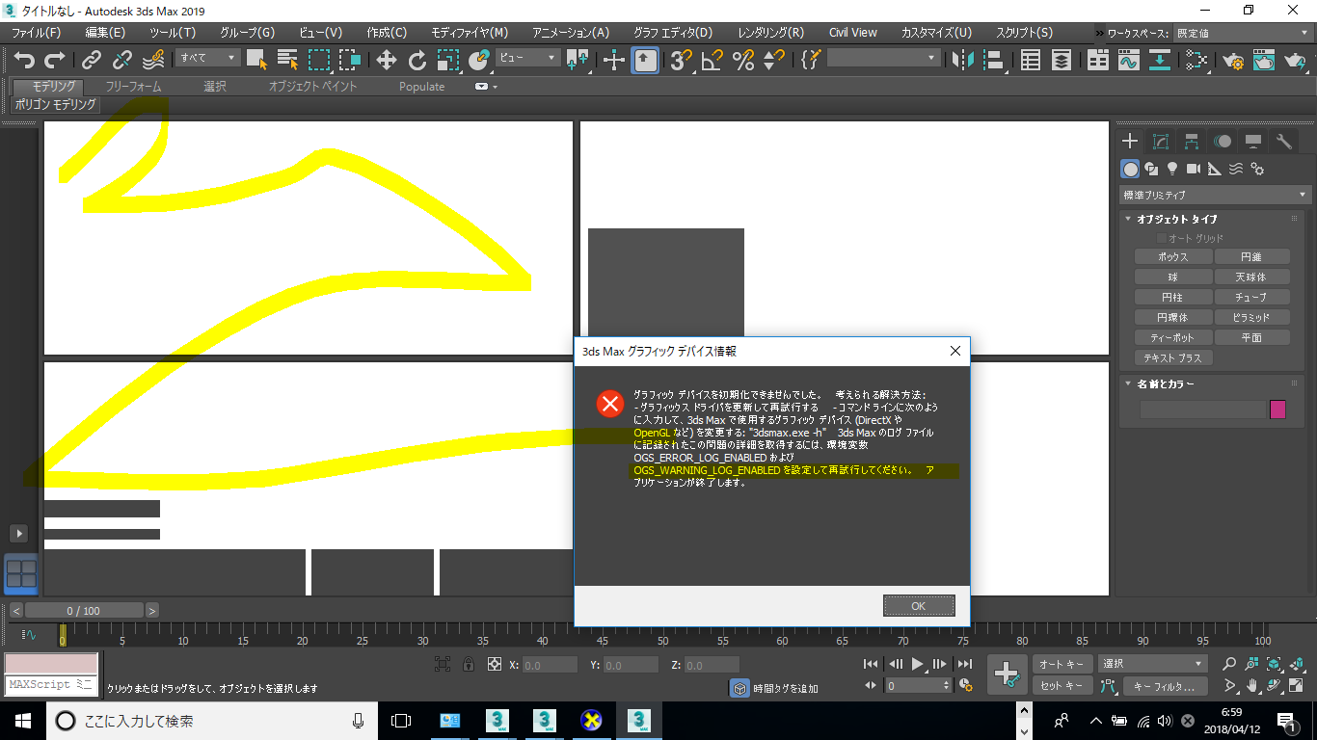Open the すべて selection filter dropdown

(208, 58)
